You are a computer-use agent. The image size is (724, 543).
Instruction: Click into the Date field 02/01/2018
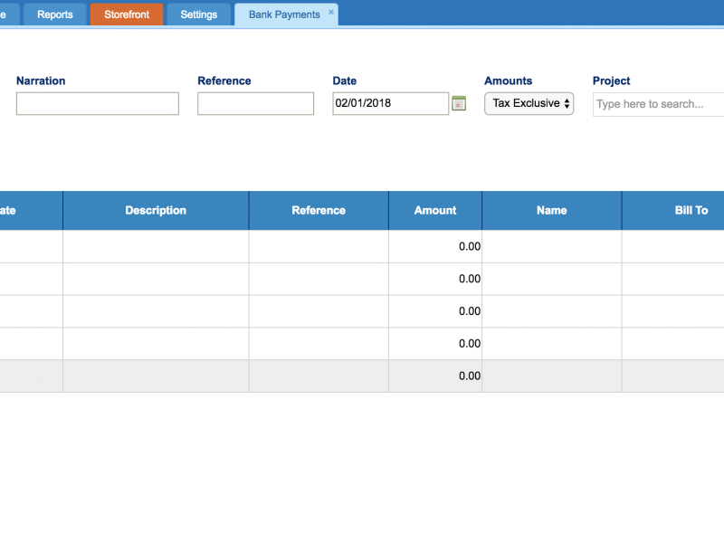tap(391, 103)
